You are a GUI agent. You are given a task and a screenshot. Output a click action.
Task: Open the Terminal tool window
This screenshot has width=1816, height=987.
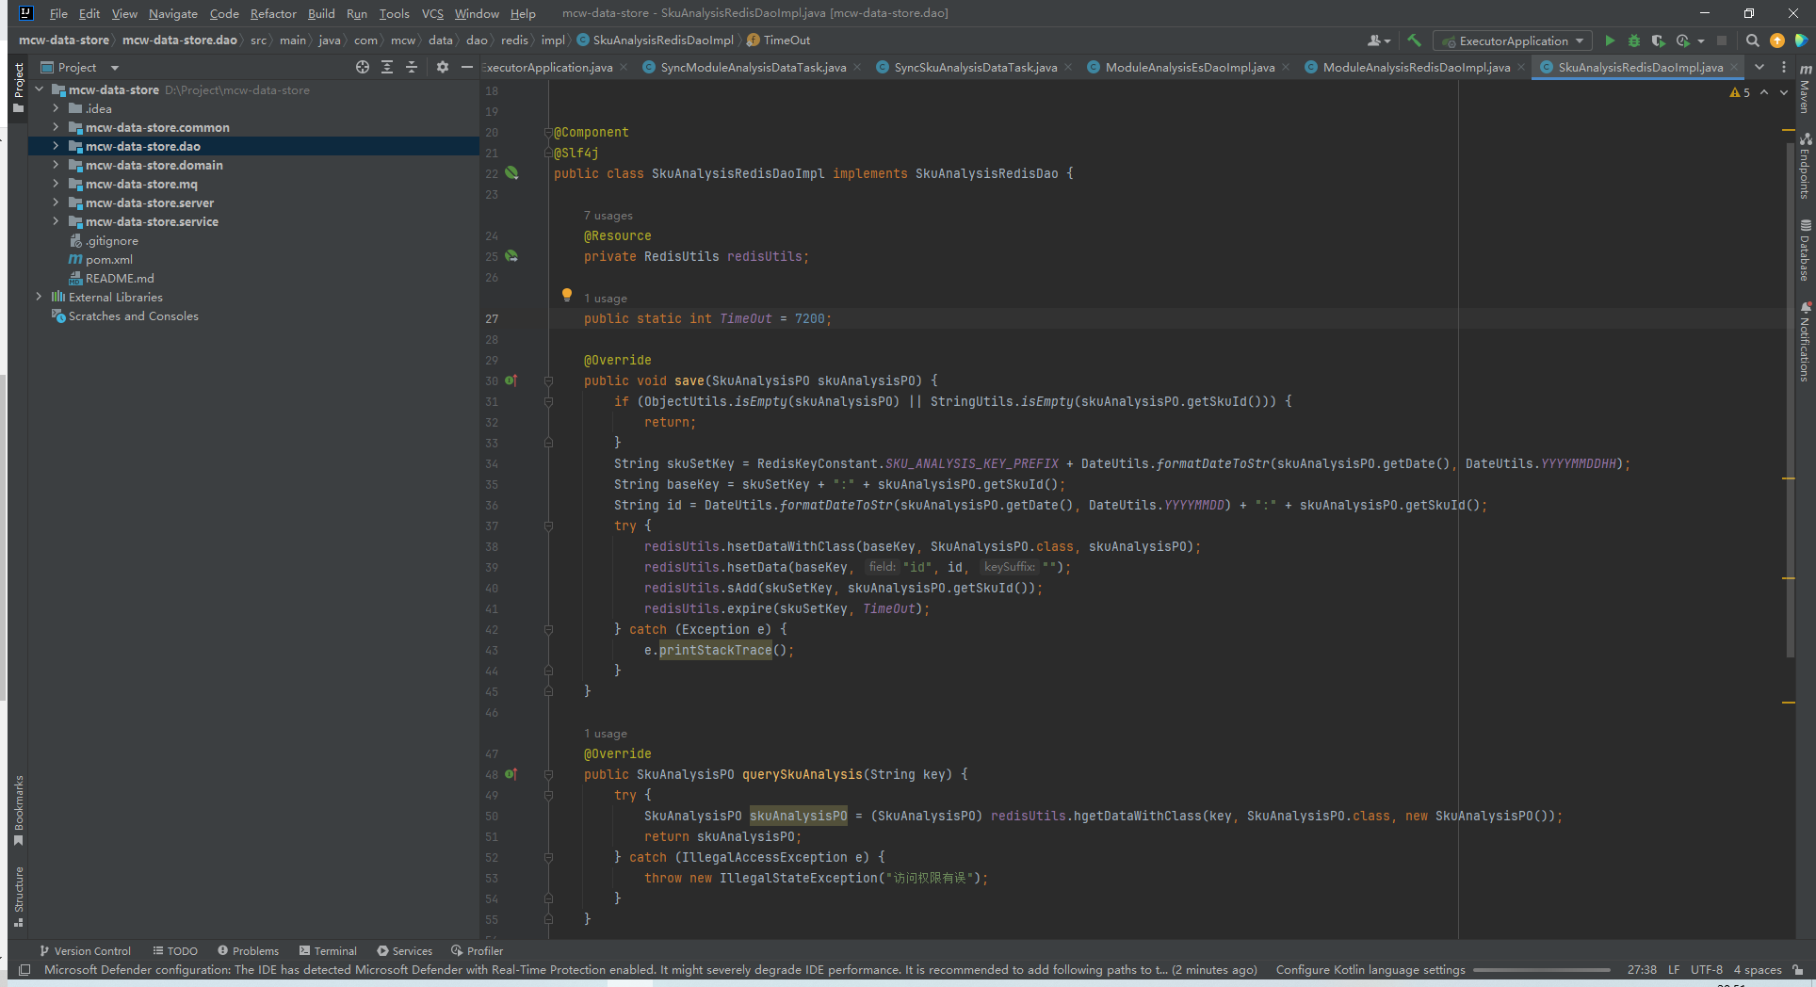(x=328, y=950)
